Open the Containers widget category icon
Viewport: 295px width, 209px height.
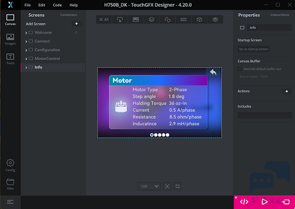click(152, 20)
